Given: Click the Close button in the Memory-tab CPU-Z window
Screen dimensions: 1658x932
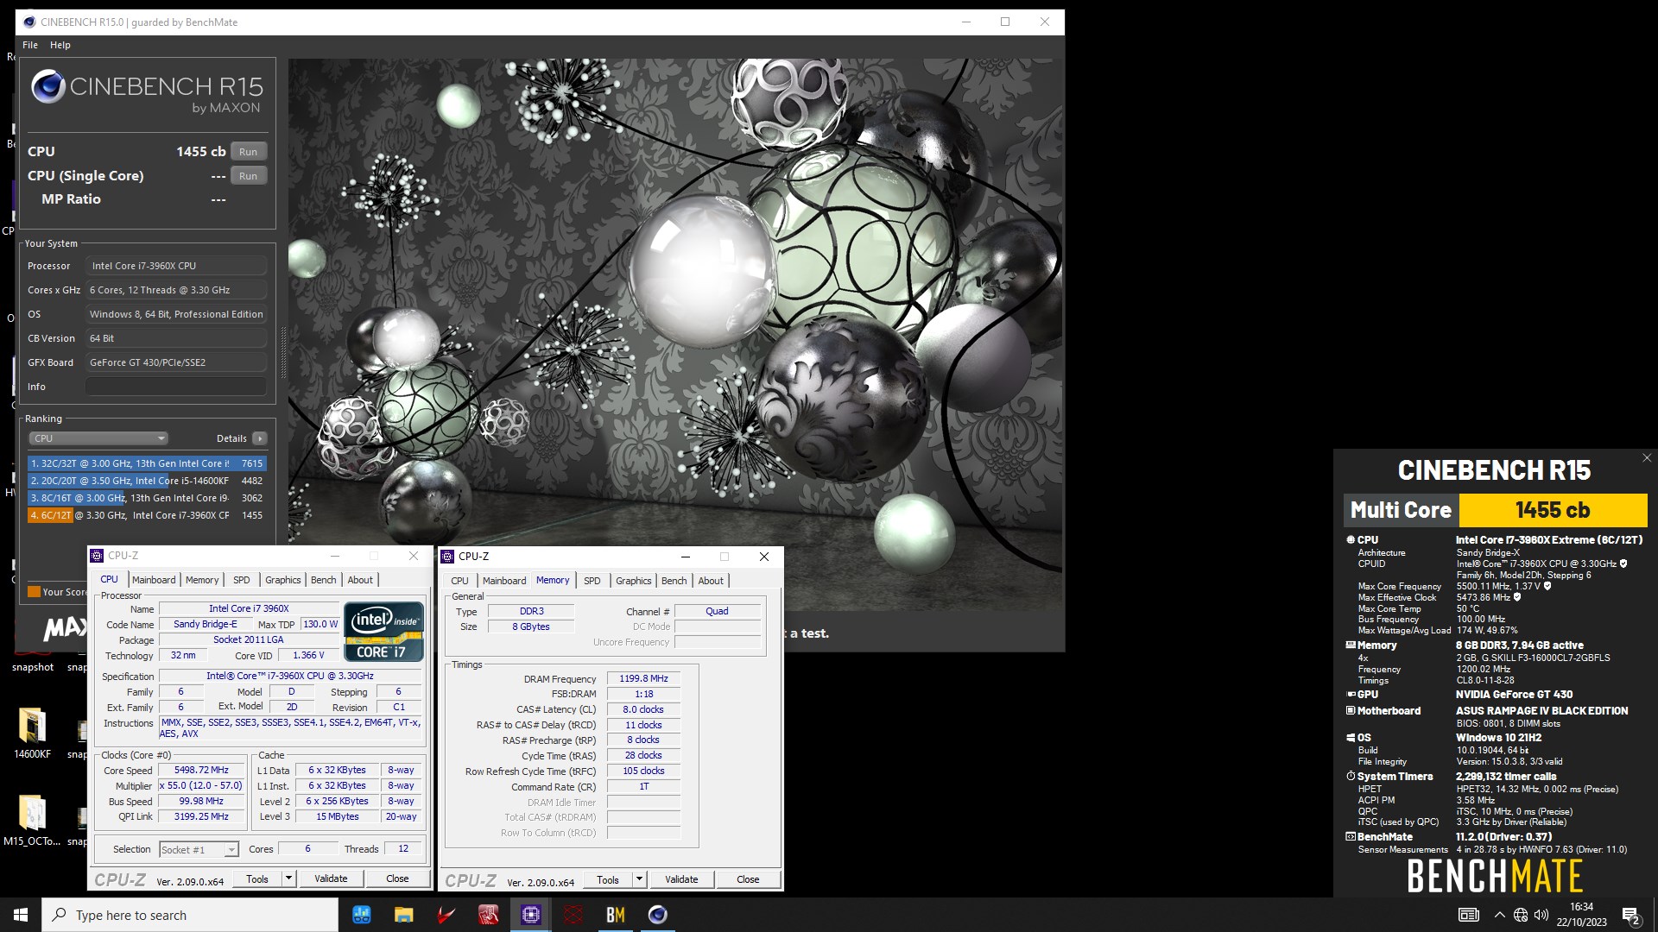Looking at the screenshot, I should 748,879.
